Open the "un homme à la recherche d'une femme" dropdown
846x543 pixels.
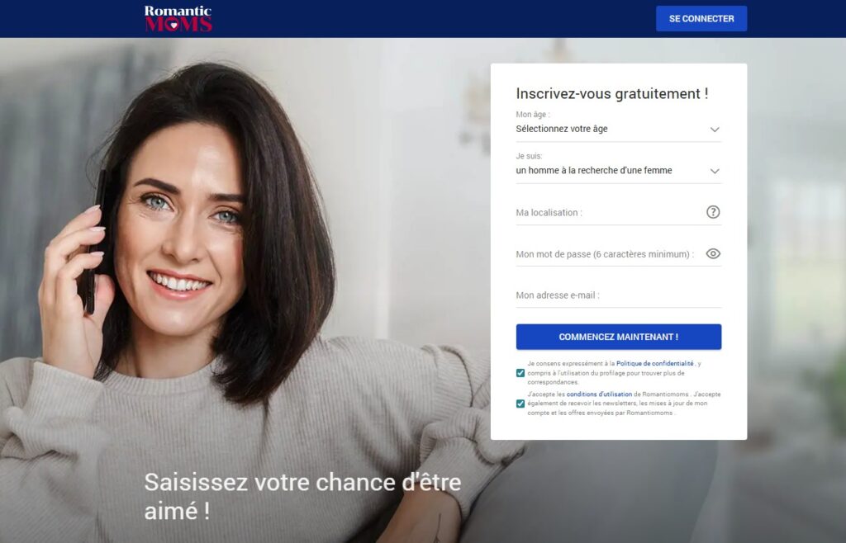(618, 171)
